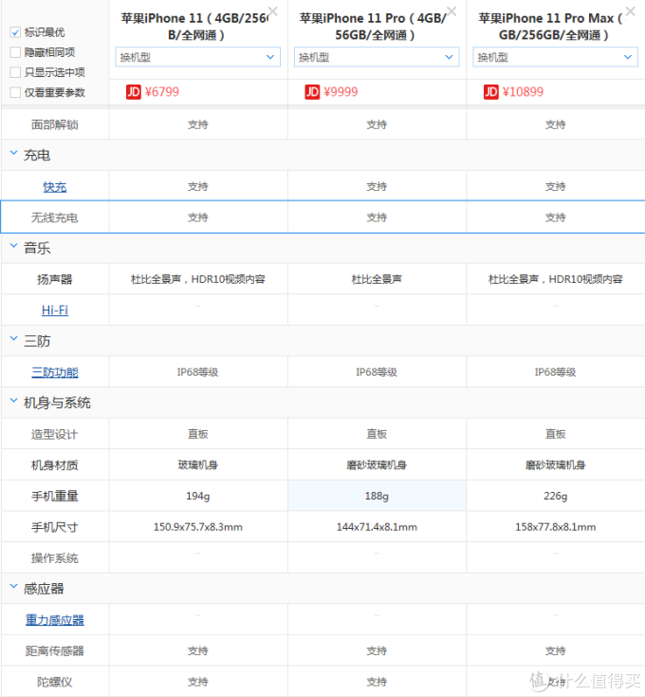The width and height of the screenshot is (645, 697).
Task: Open the 三防功能 parameter link
Action: pos(55,372)
